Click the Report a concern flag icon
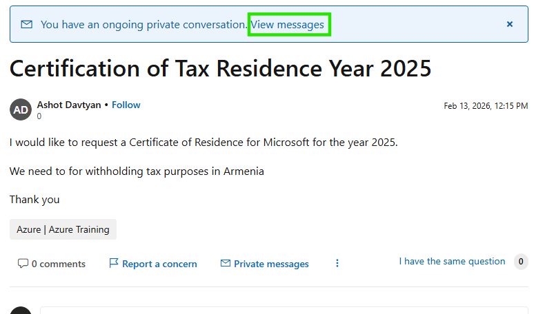545x314 pixels. click(x=114, y=264)
